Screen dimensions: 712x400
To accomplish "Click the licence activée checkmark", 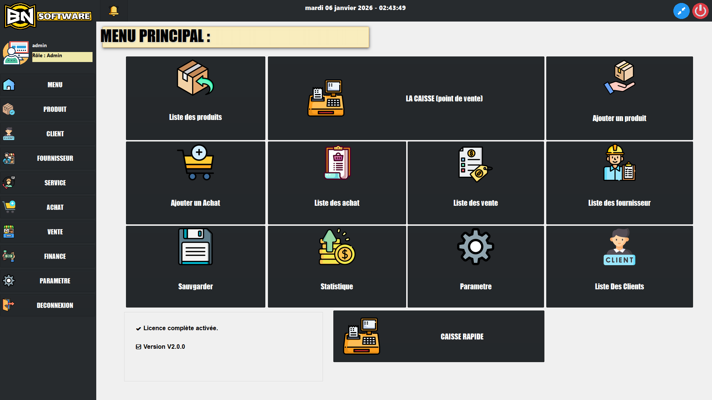I will [138, 328].
